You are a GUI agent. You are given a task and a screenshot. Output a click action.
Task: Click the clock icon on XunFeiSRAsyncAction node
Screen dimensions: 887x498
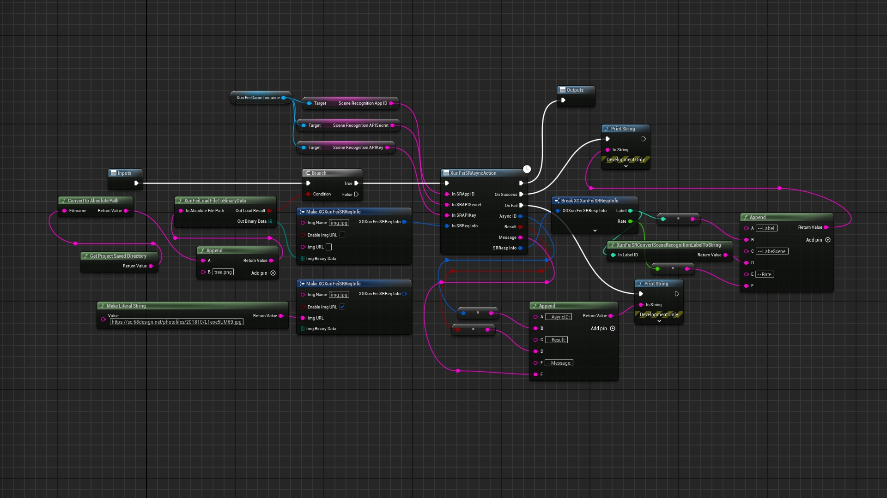click(x=527, y=169)
